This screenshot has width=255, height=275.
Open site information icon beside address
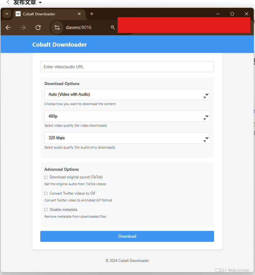(57, 28)
